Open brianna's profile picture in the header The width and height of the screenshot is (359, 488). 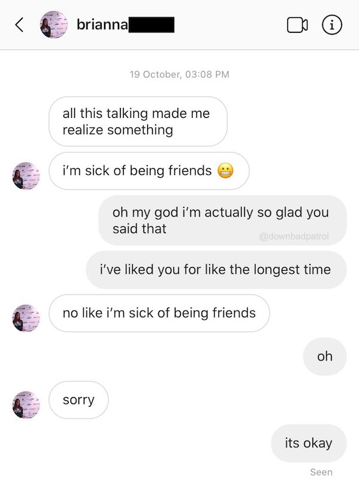pos(53,25)
